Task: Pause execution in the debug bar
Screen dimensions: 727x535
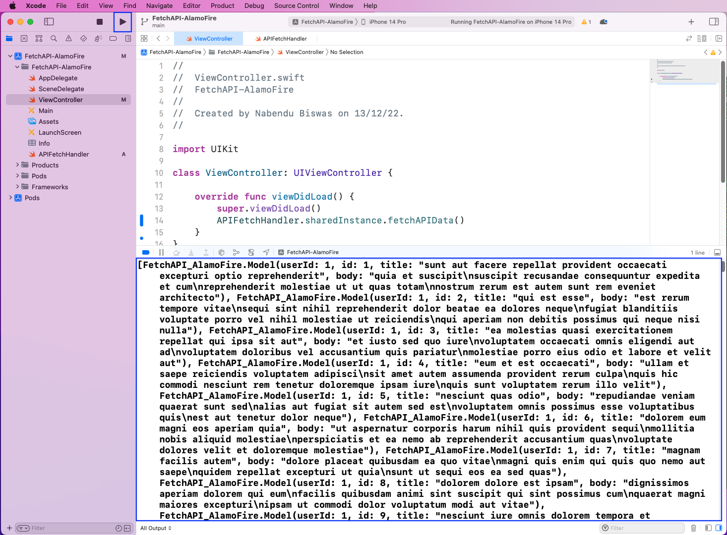Action: (x=162, y=252)
